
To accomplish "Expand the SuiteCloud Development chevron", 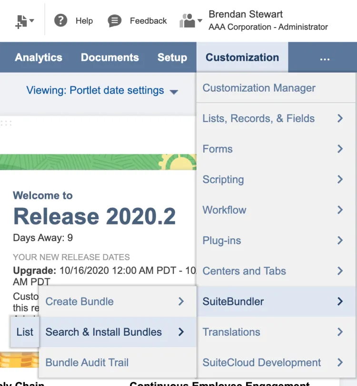I will pos(340,363).
